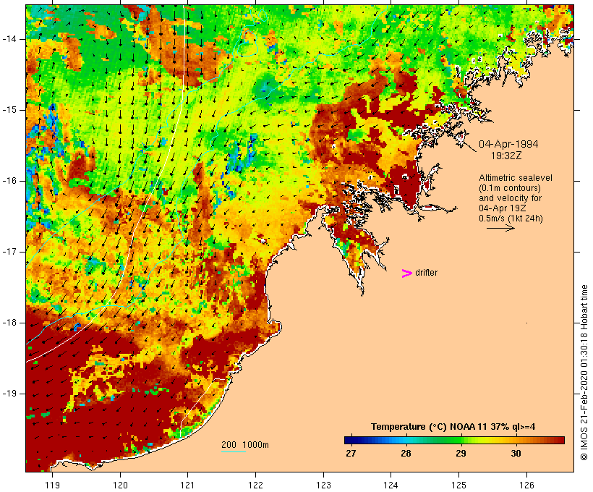593x492 pixels.
Task: Click longitude axis label 126
Action: (x=526, y=485)
